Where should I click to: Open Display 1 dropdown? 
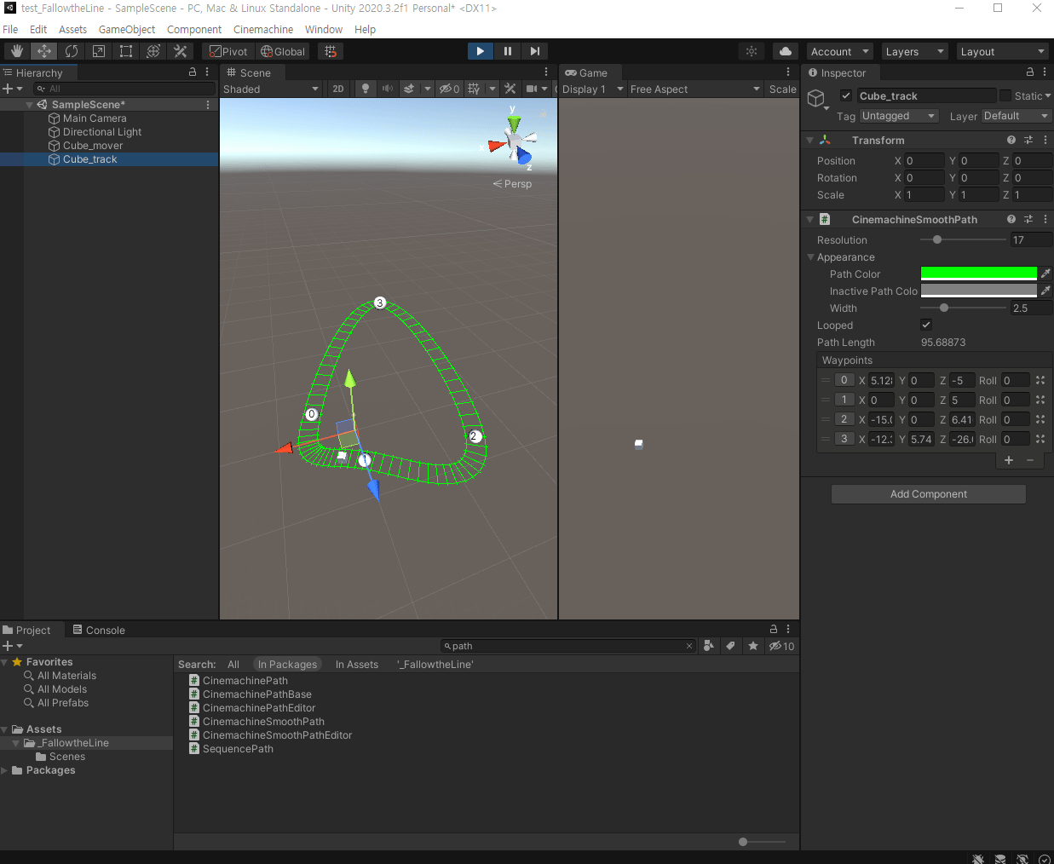(593, 89)
